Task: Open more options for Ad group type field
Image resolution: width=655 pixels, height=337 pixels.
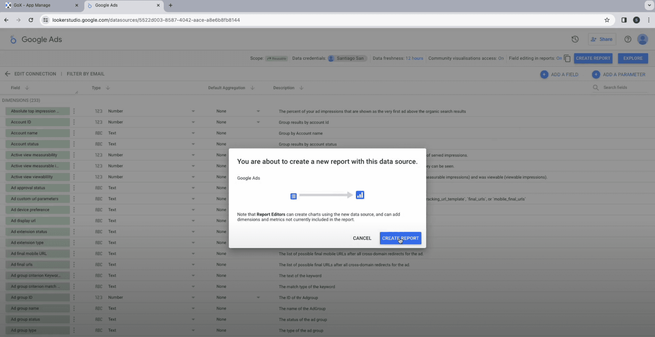Action: click(x=74, y=330)
